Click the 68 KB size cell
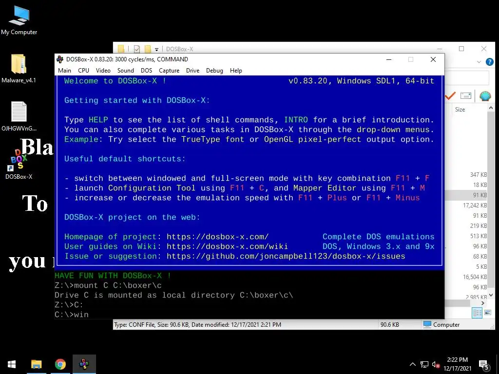Viewport: 499px width, 374px height. pos(480,256)
